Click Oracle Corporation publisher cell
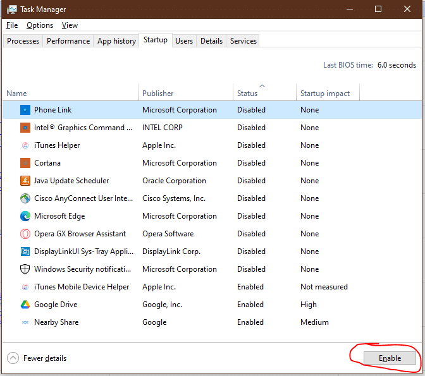The width and height of the screenshot is (425, 376). tap(175, 181)
